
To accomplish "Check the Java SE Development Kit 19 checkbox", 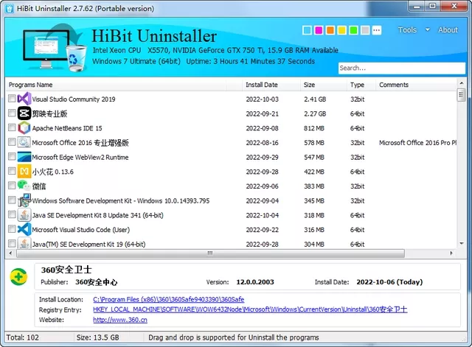I will point(12,243).
